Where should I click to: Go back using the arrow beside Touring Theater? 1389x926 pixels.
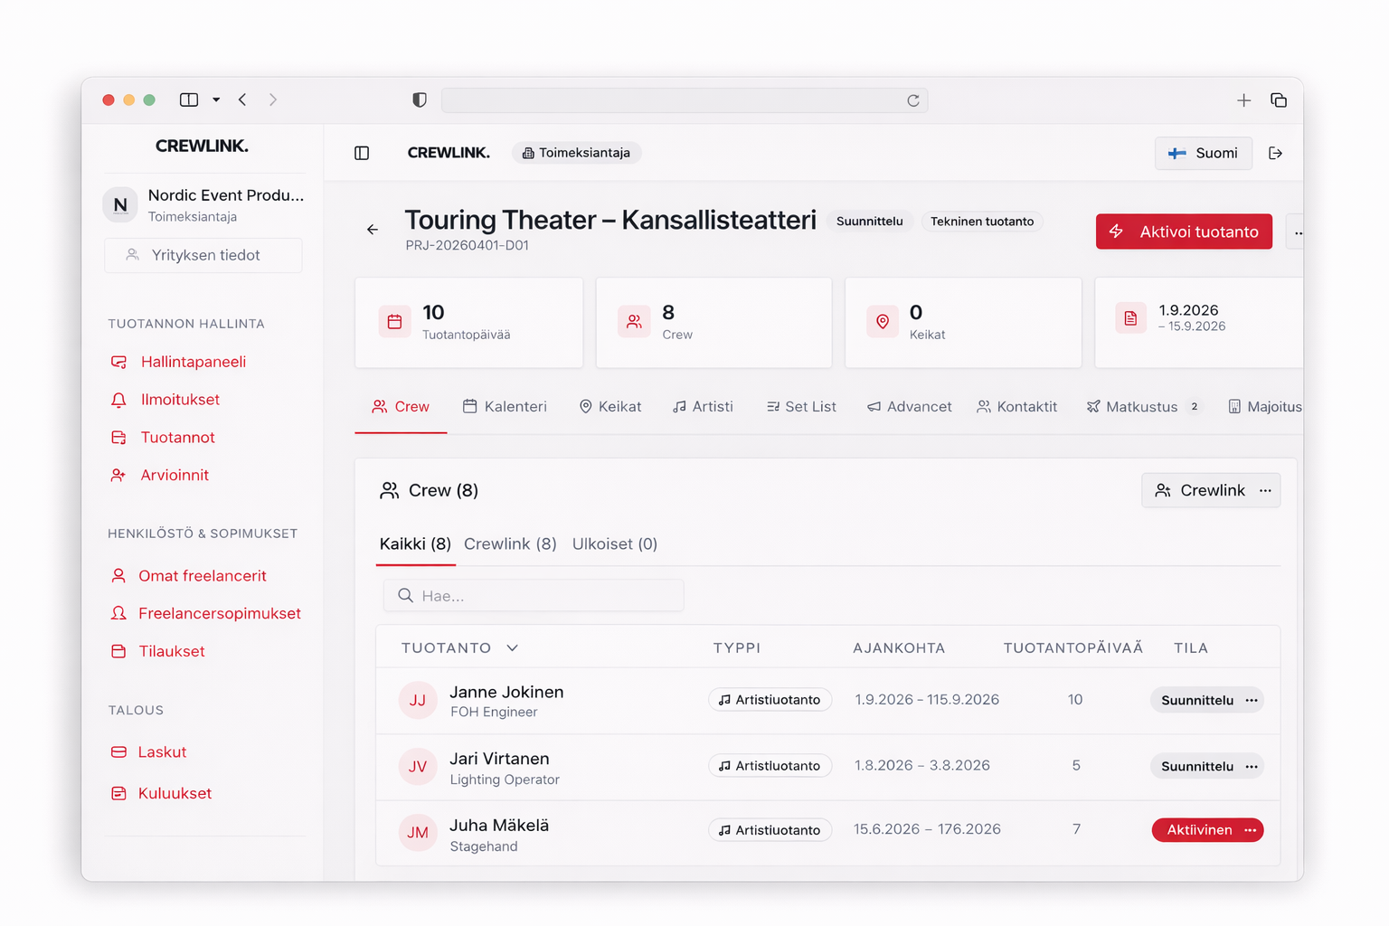coord(373,230)
